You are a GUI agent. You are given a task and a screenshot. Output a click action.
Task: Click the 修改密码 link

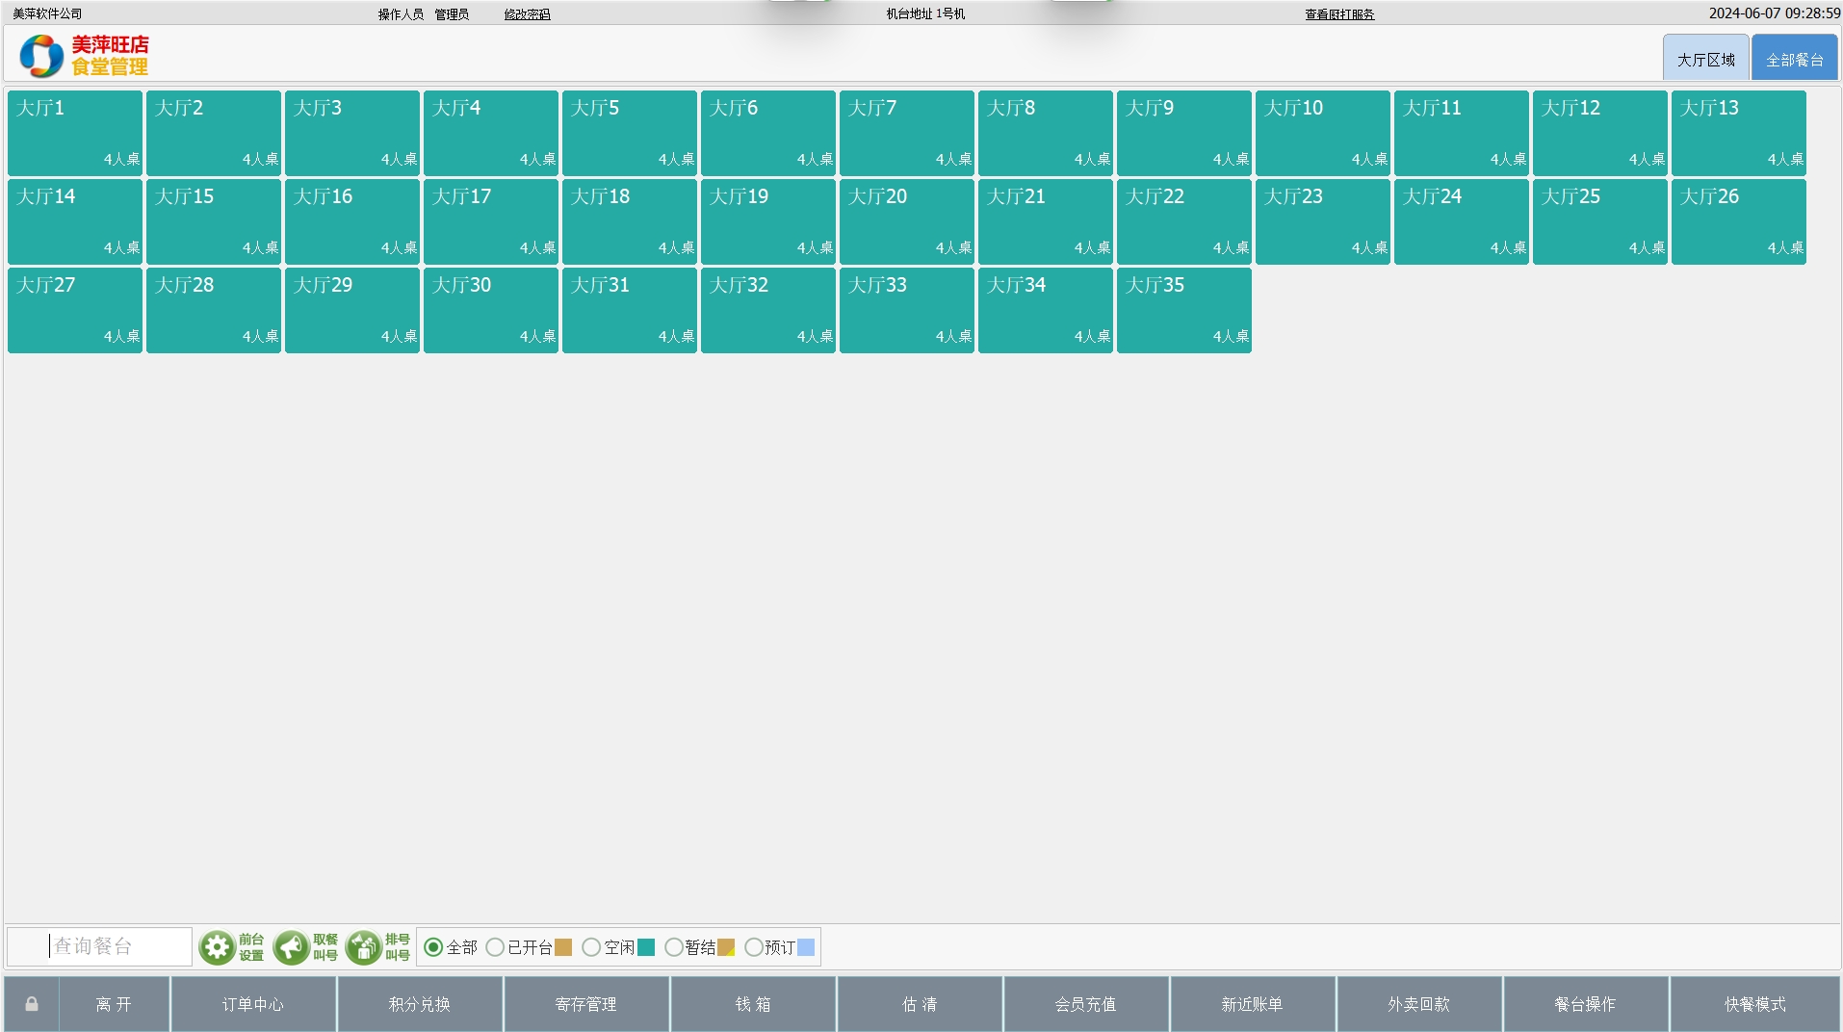coord(527,14)
